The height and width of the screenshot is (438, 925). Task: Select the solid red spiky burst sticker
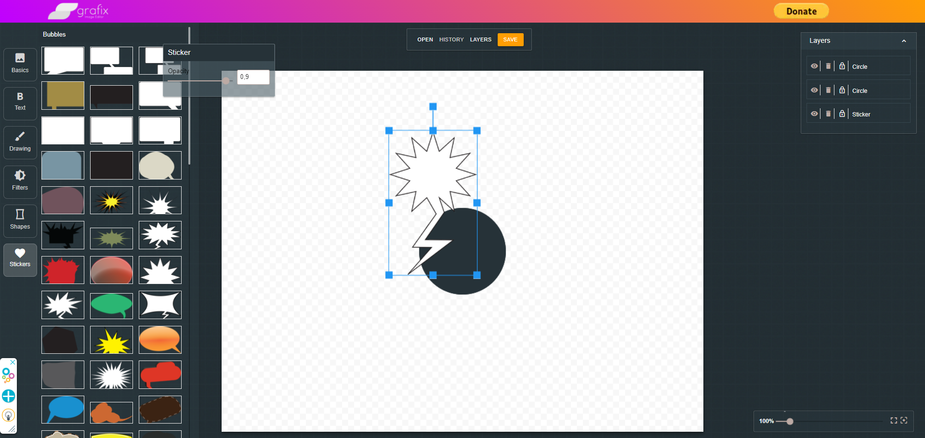click(63, 270)
